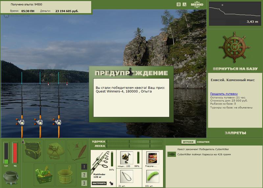Click the cooking cauldron icon

pyautogui.click(x=11, y=178)
